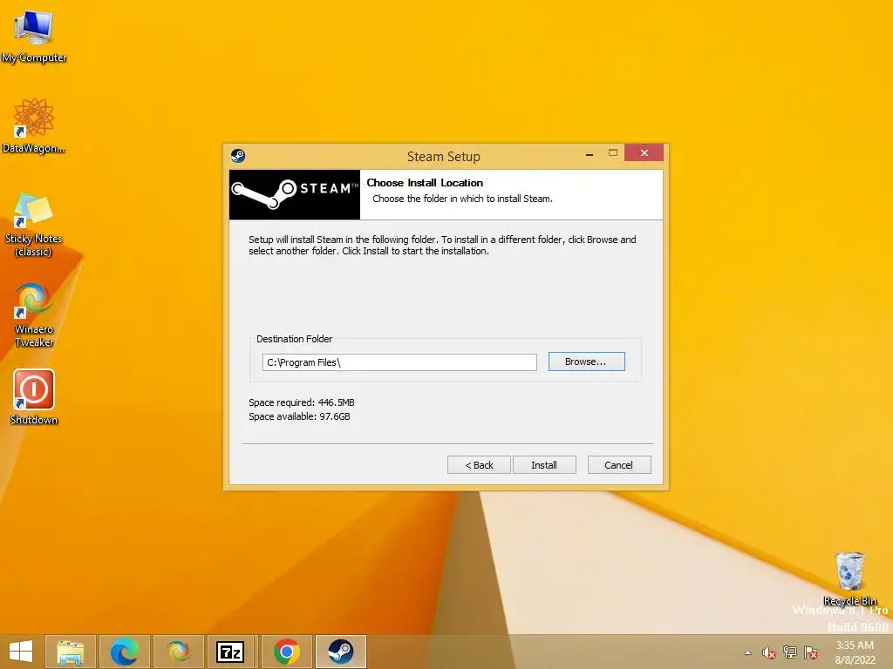Open the Windows Start button

[21, 652]
